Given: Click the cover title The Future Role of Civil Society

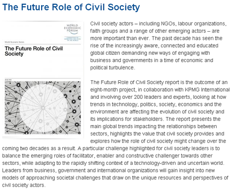Looking at the screenshot, I should click(x=34, y=51).
